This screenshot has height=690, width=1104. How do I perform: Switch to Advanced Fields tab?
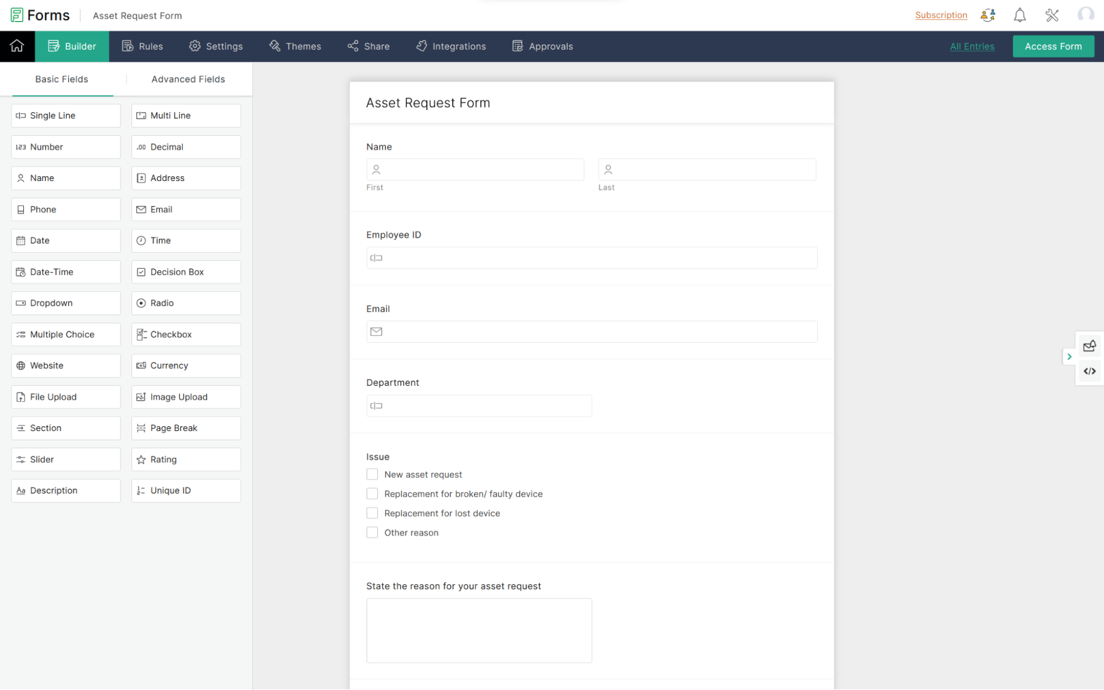[x=188, y=79]
